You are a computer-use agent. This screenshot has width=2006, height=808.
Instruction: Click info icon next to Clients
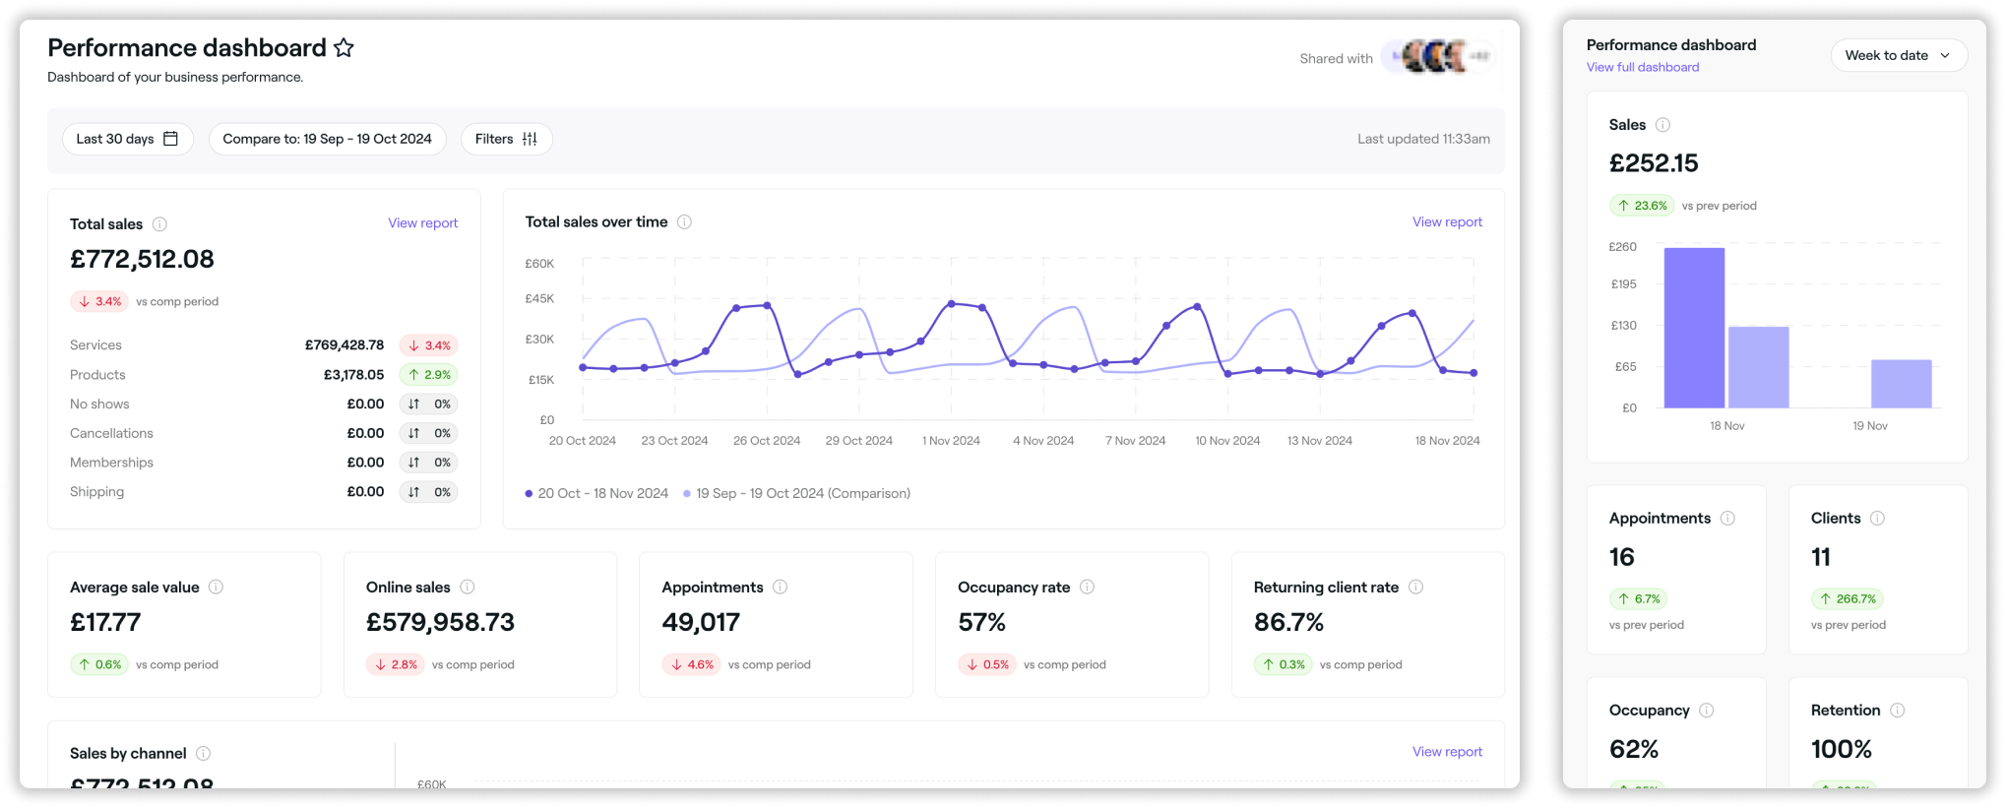(1877, 518)
